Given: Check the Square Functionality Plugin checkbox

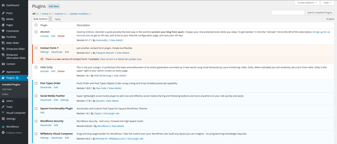Looking at the screenshot, I should point(36,108).
